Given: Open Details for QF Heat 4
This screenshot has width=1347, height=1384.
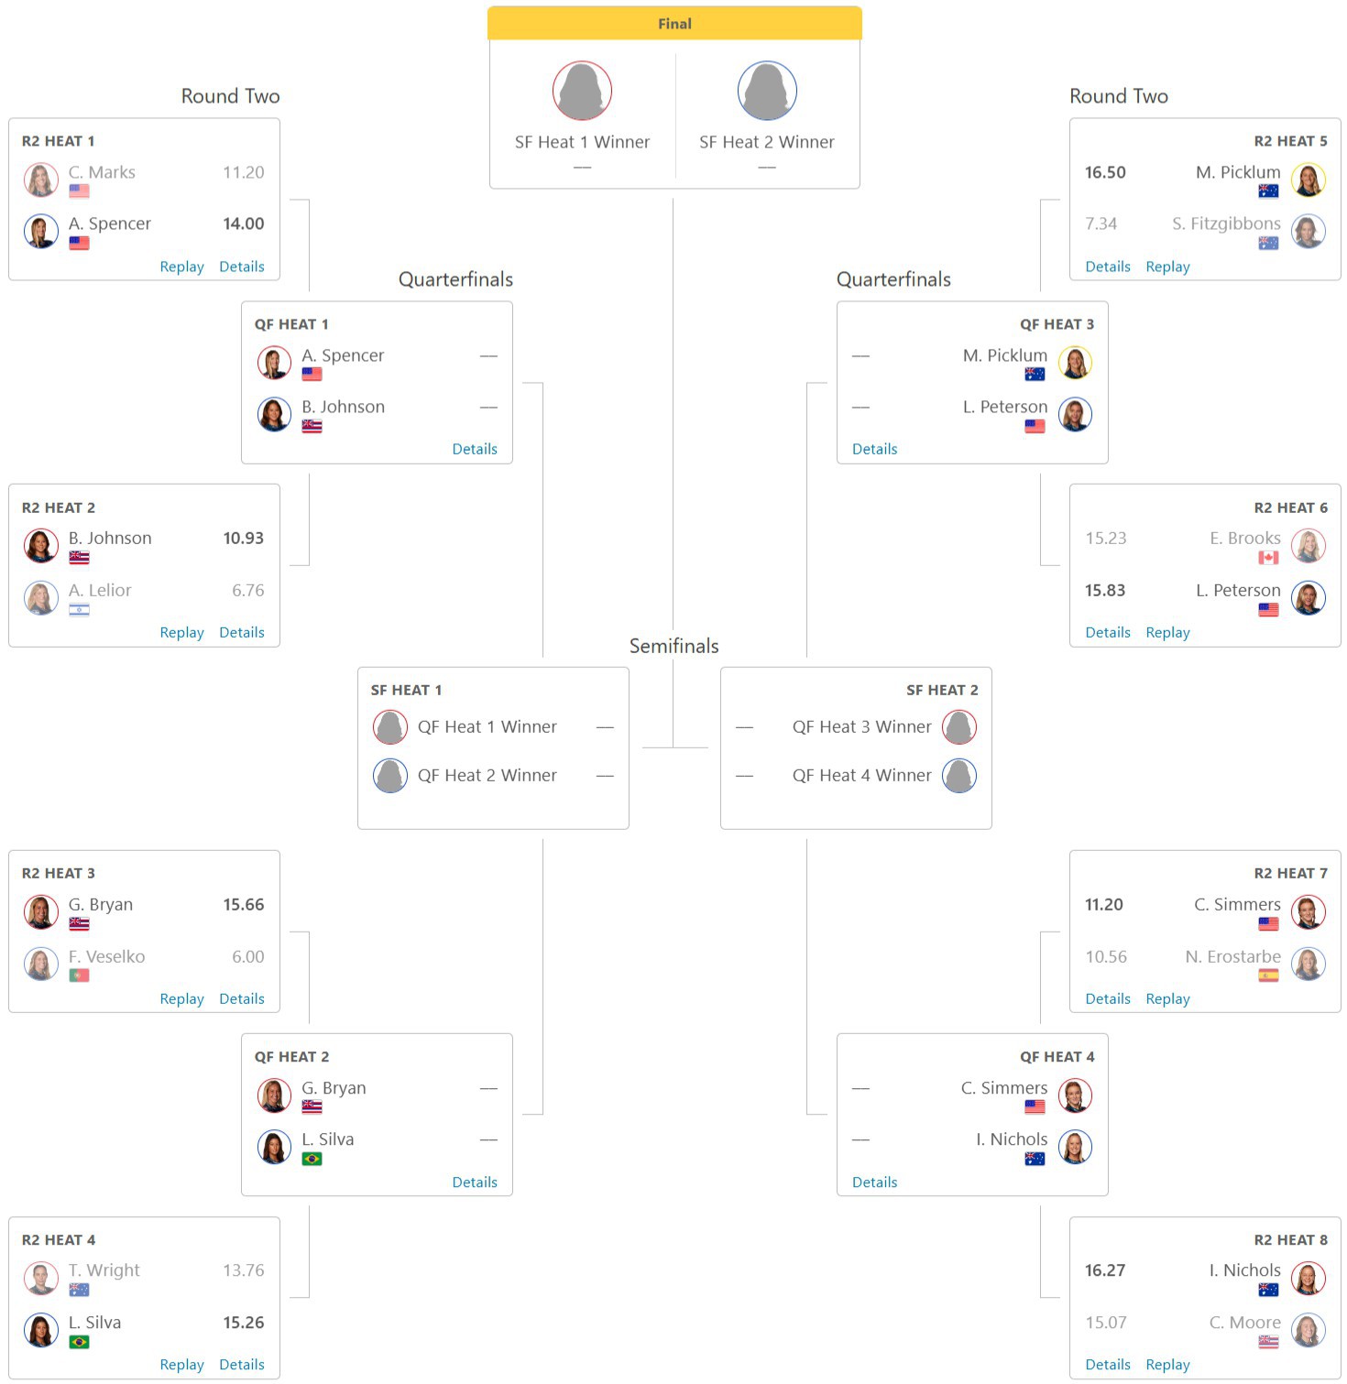Looking at the screenshot, I should (874, 1182).
